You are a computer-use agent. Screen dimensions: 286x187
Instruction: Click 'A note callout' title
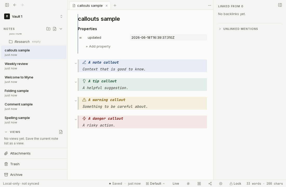click(103, 62)
